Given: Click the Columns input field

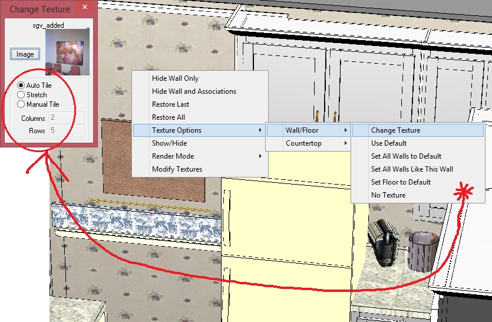Looking at the screenshot, I should 66,118.
